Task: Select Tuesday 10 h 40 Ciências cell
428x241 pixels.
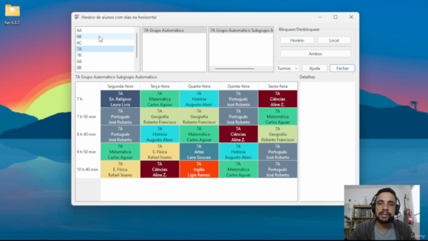Action: (x=160, y=169)
